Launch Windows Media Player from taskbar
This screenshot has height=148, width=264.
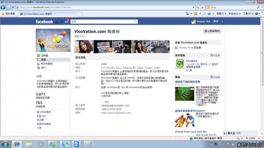pyautogui.click(x=40, y=144)
